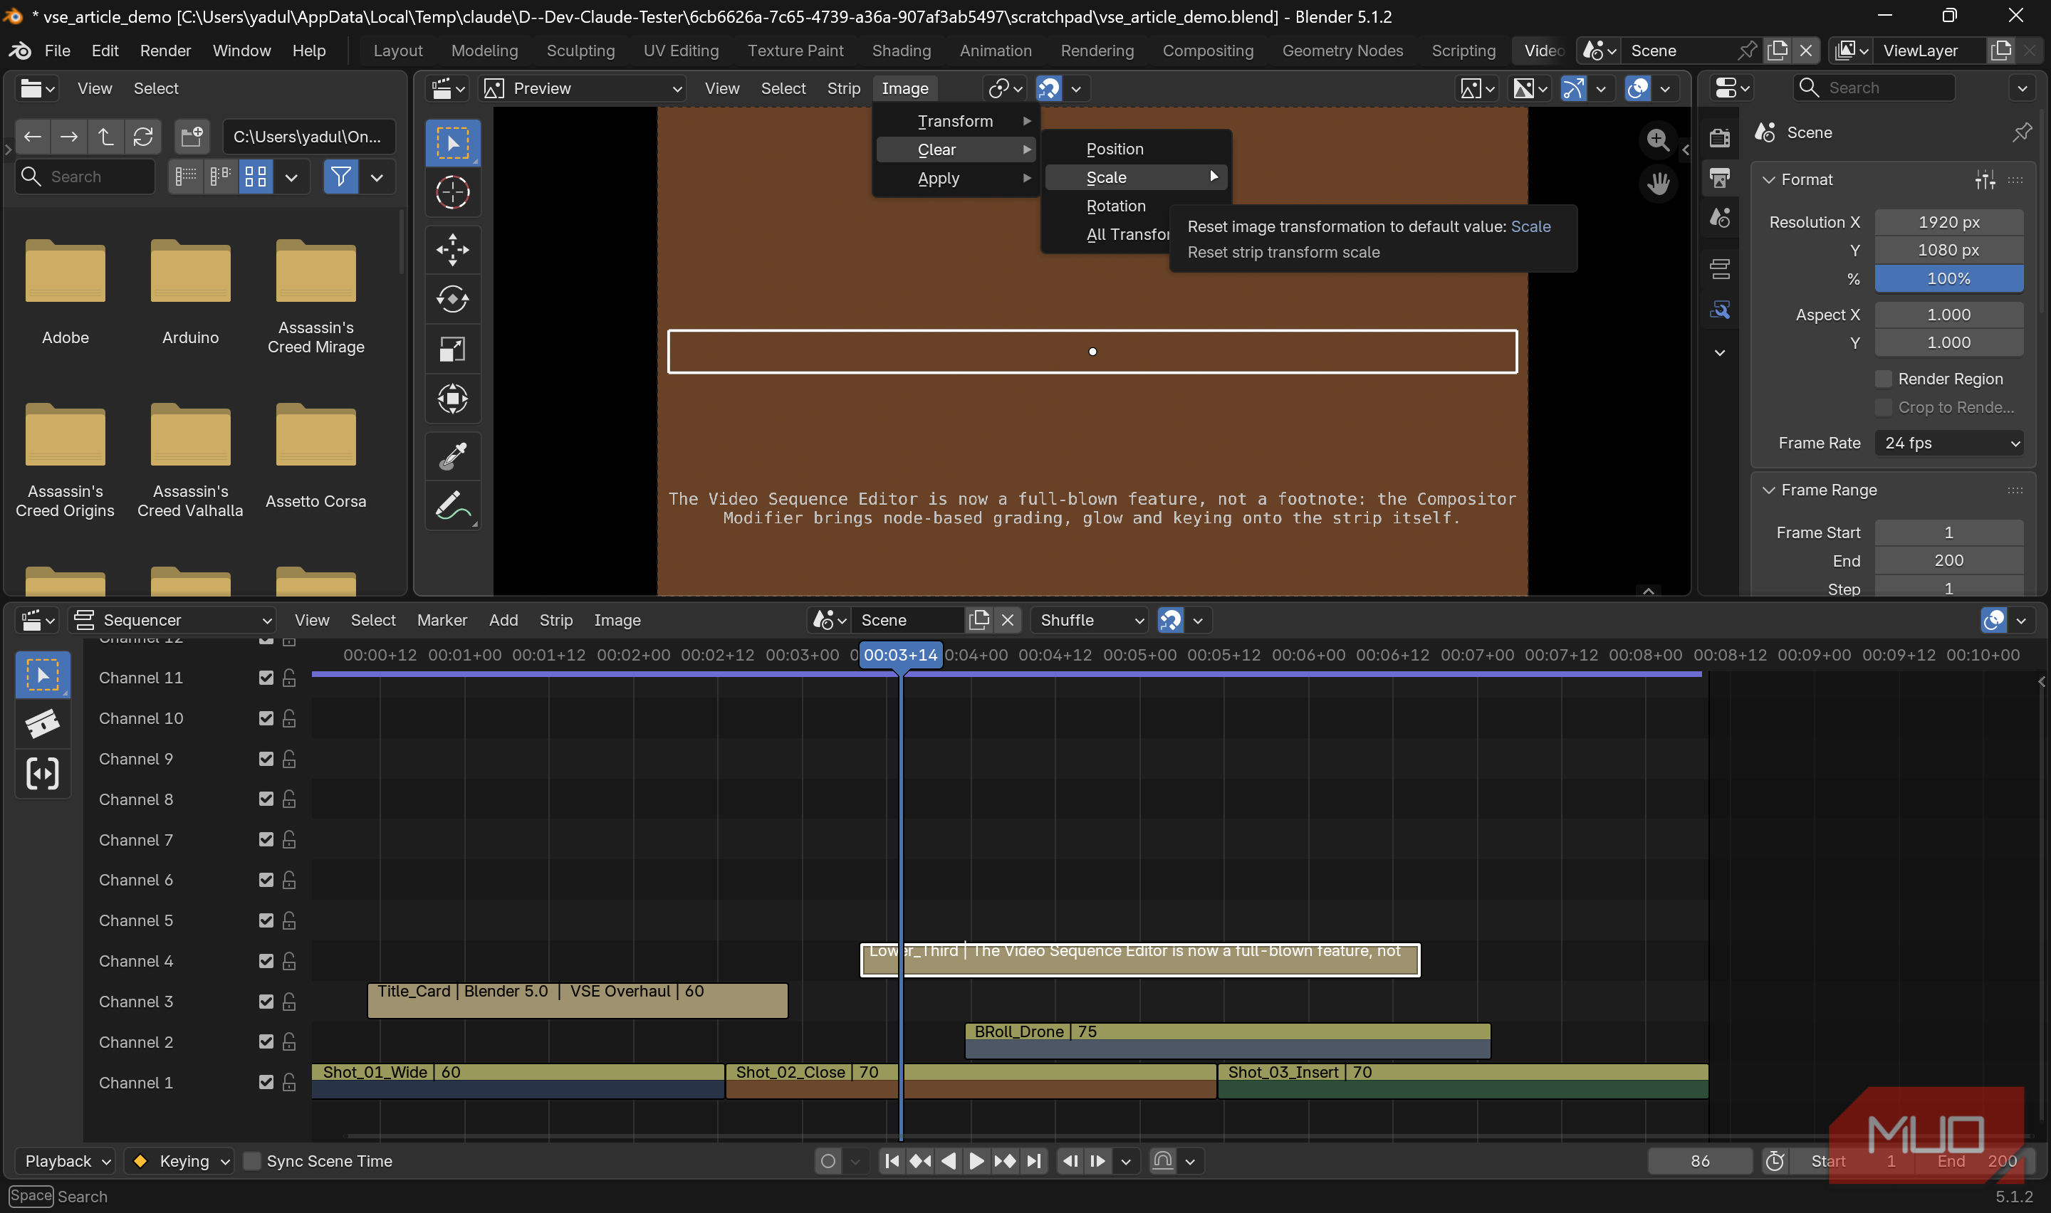The image size is (2051, 1213).
Task: Choose the Transform tool in preview toolbar
Action: [452, 399]
